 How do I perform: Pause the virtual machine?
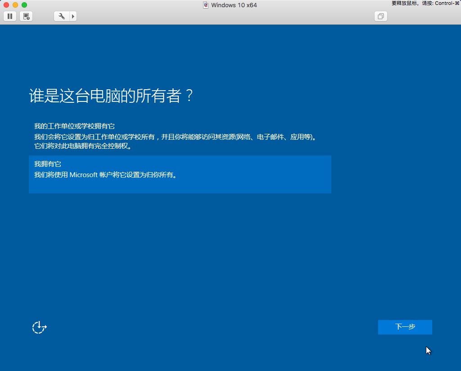tap(10, 16)
